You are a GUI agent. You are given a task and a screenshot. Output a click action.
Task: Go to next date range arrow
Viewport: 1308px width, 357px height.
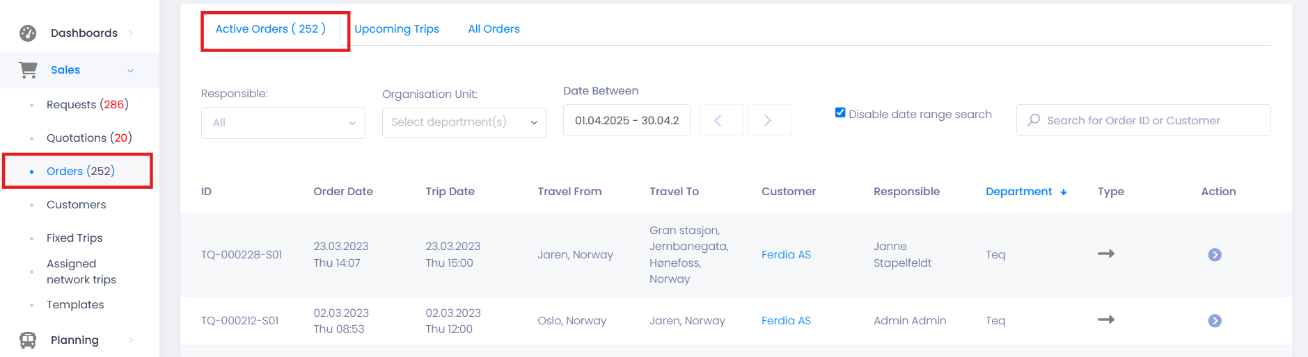767,120
